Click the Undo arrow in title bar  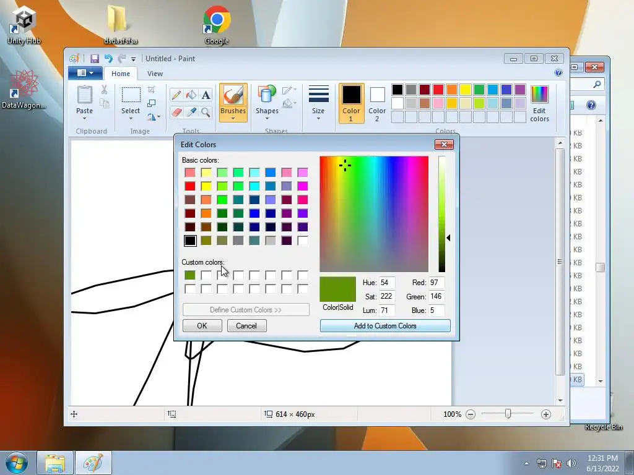[x=108, y=59]
